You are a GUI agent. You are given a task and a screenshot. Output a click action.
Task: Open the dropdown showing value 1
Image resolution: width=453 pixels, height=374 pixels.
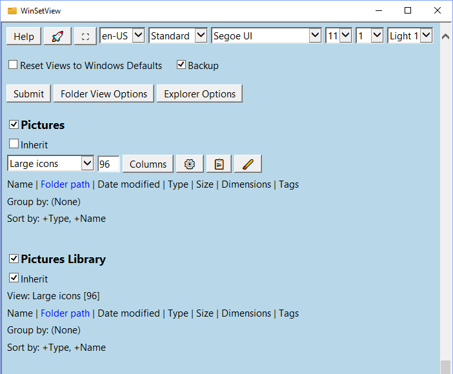point(370,36)
